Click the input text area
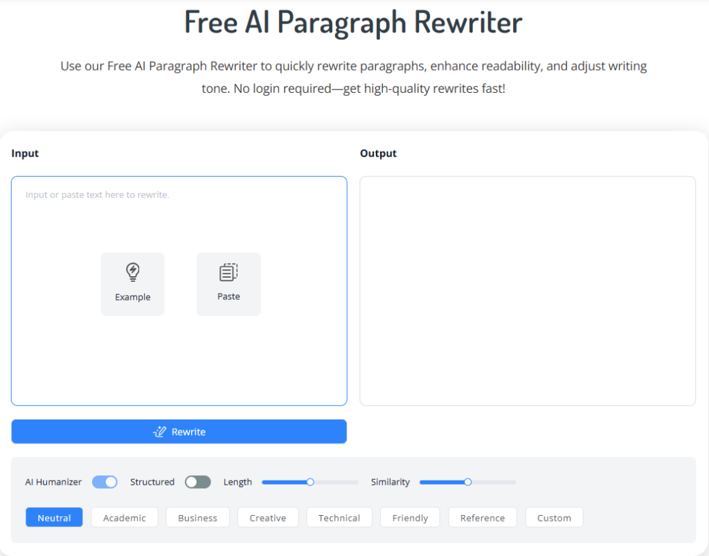709x556 pixels. (x=179, y=208)
